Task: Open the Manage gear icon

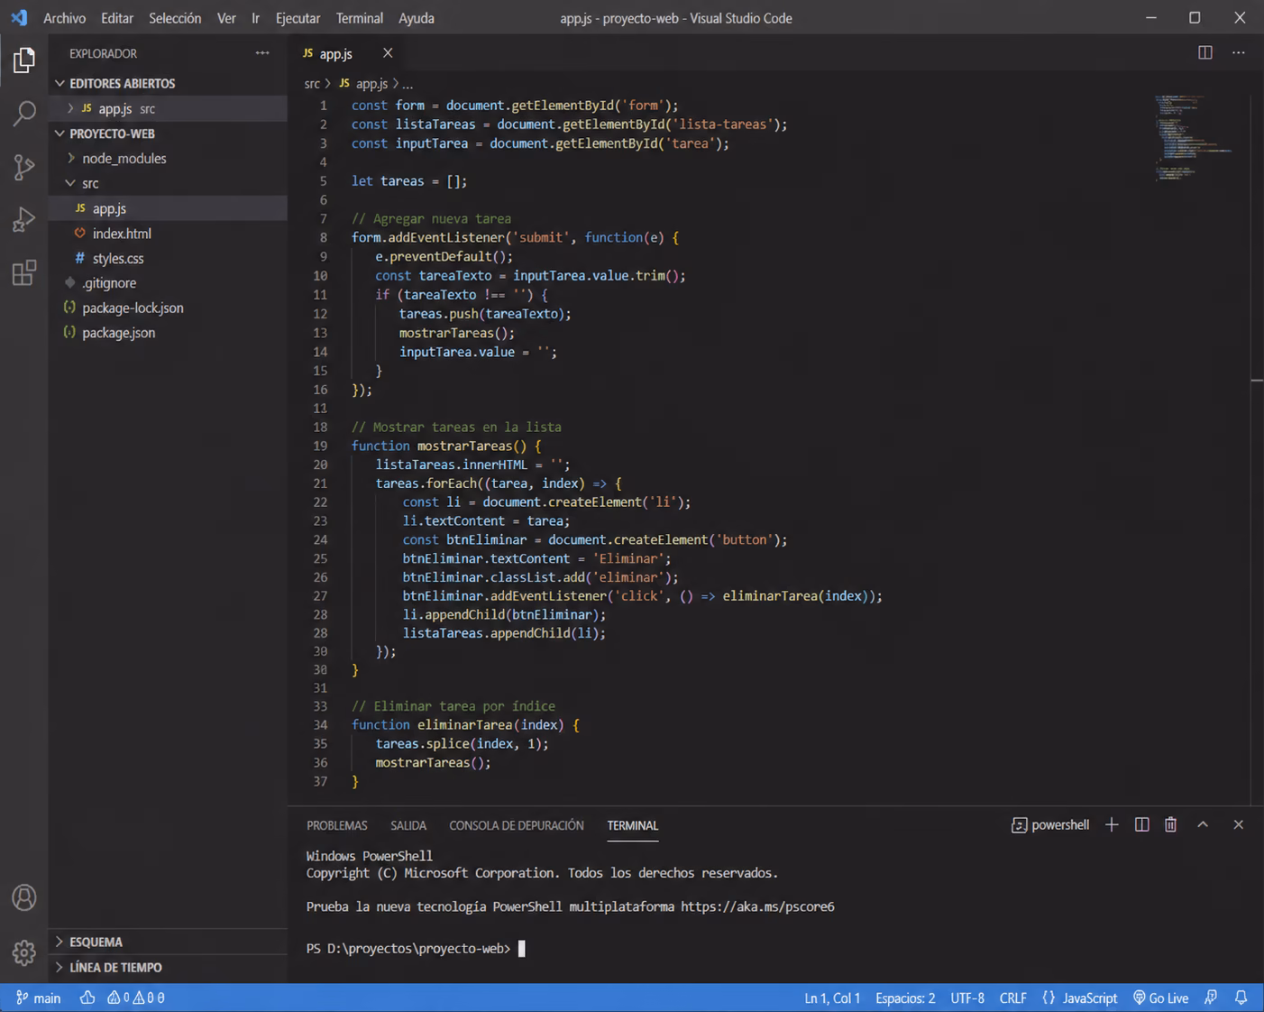Action: 24,952
